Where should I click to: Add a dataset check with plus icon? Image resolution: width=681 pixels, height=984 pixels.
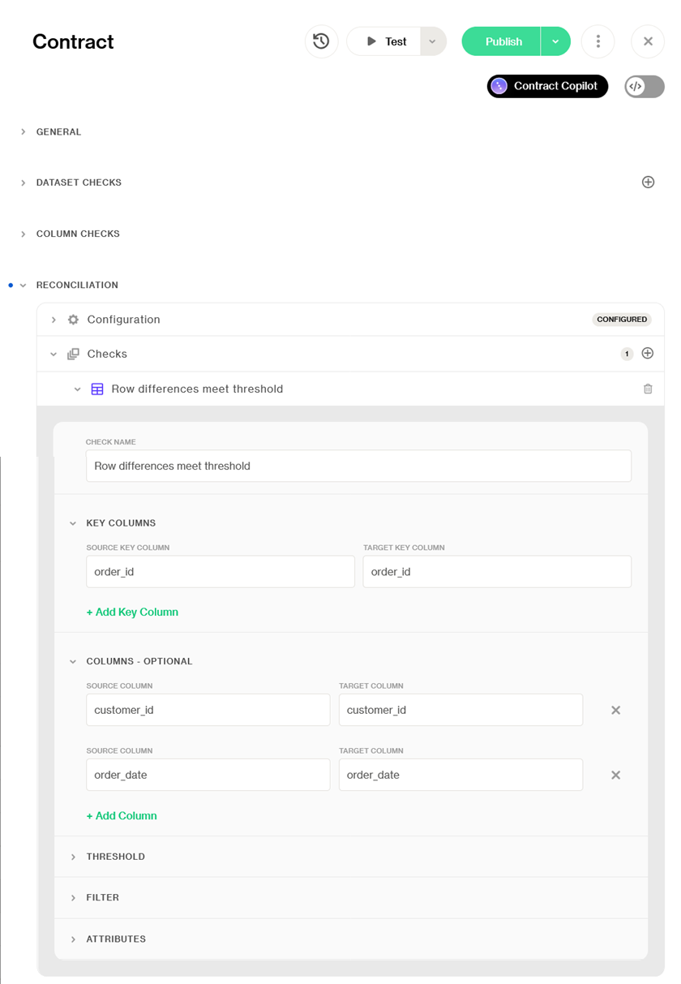point(648,183)
